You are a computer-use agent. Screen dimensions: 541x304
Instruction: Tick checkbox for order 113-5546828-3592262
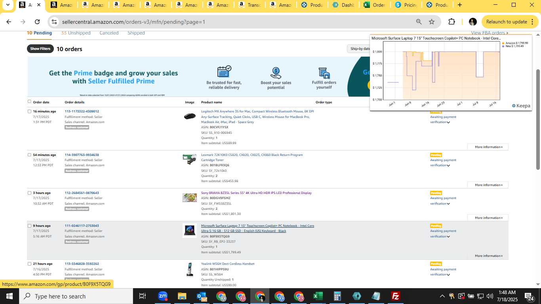point(29,264)
